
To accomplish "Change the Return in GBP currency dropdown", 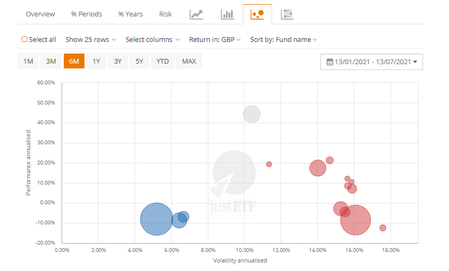I will (x=215, y=39).
